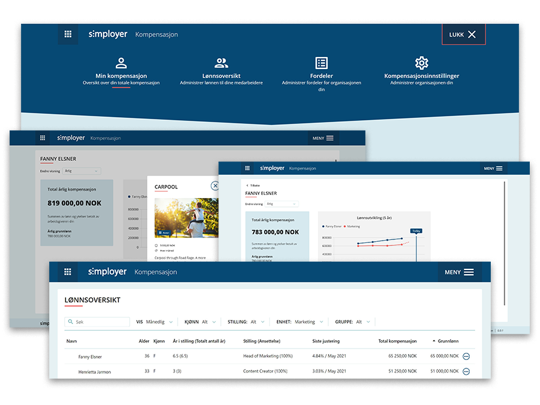Open the more options icon for Henrietta Jarmon
540x405 pixels.
(x=466, y=371)
